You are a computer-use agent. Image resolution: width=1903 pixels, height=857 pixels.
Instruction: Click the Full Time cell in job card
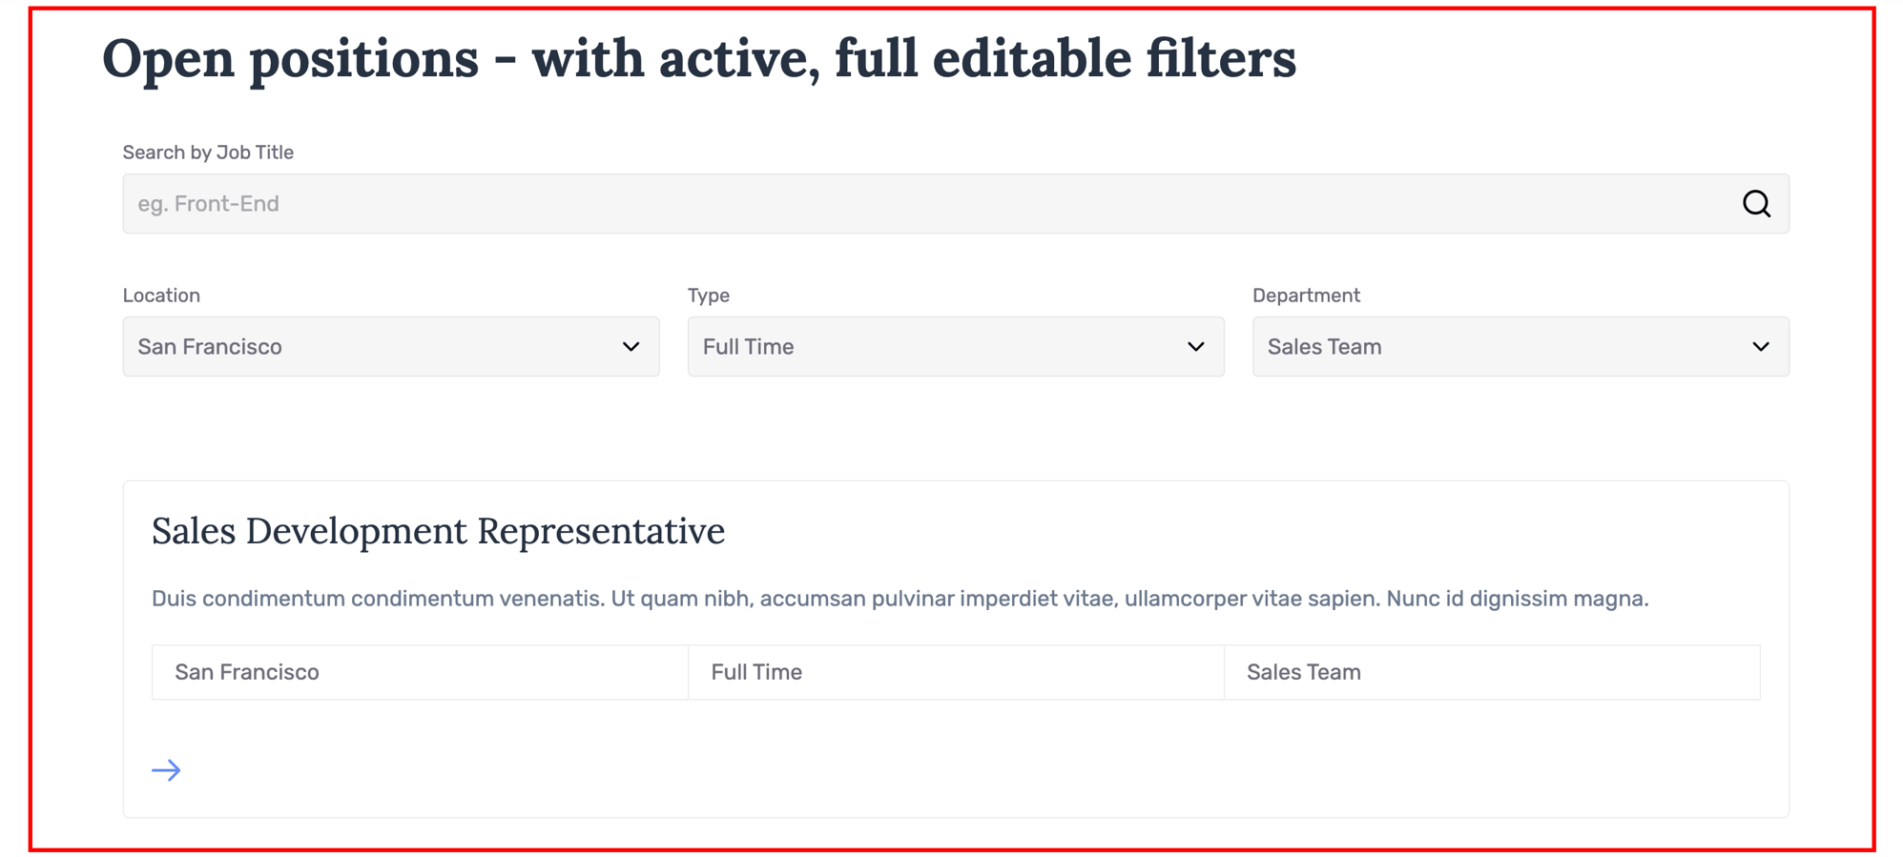(956, 672)
